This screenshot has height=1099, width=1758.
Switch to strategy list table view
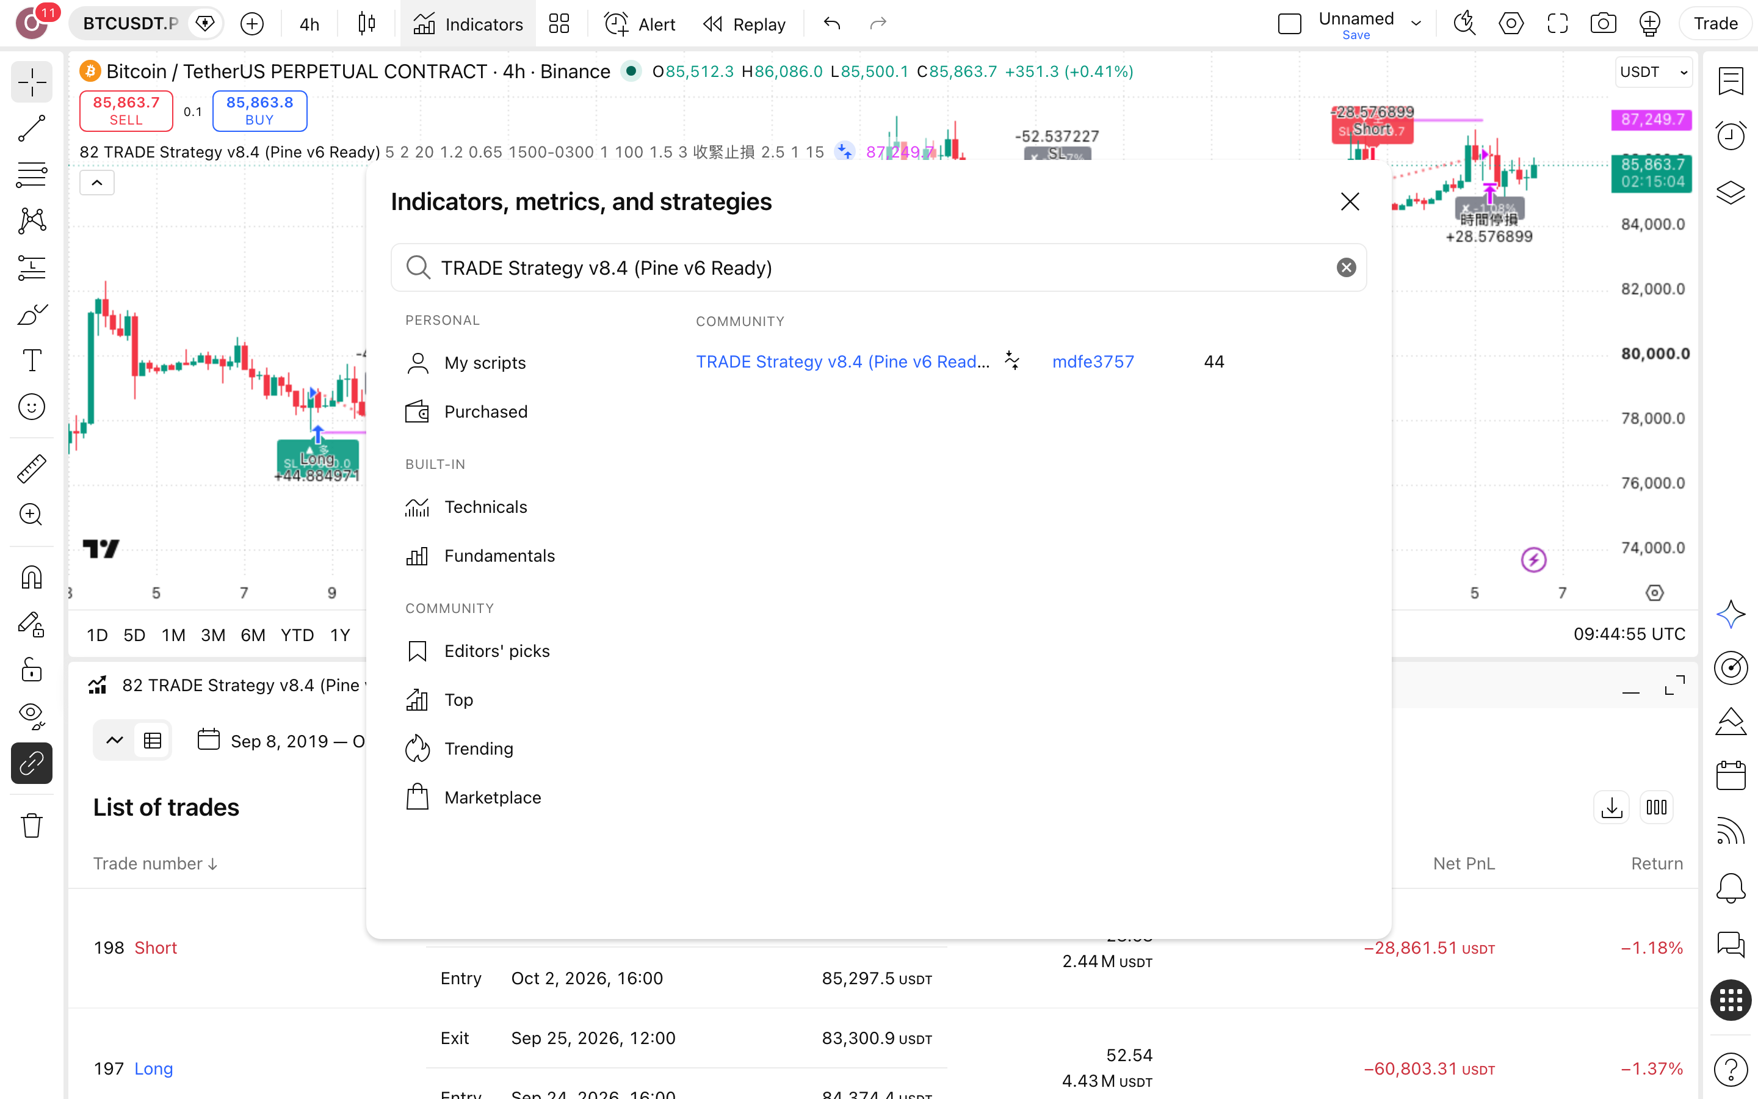point(153,741)
